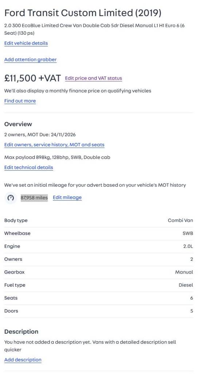
Task: Open Edit technical details link
Action: point(28,167)
